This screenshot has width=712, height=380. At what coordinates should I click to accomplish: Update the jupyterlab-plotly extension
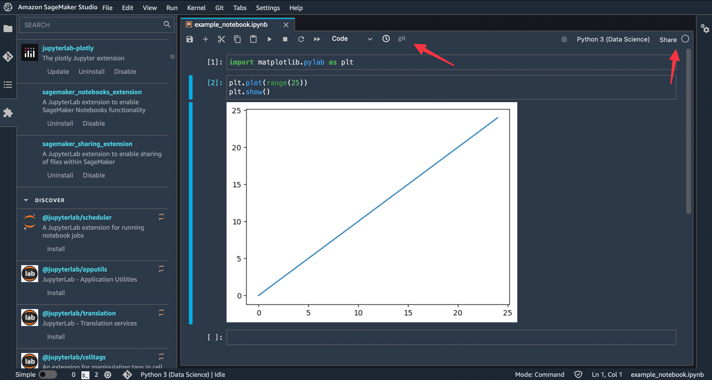tap(58, 71)
